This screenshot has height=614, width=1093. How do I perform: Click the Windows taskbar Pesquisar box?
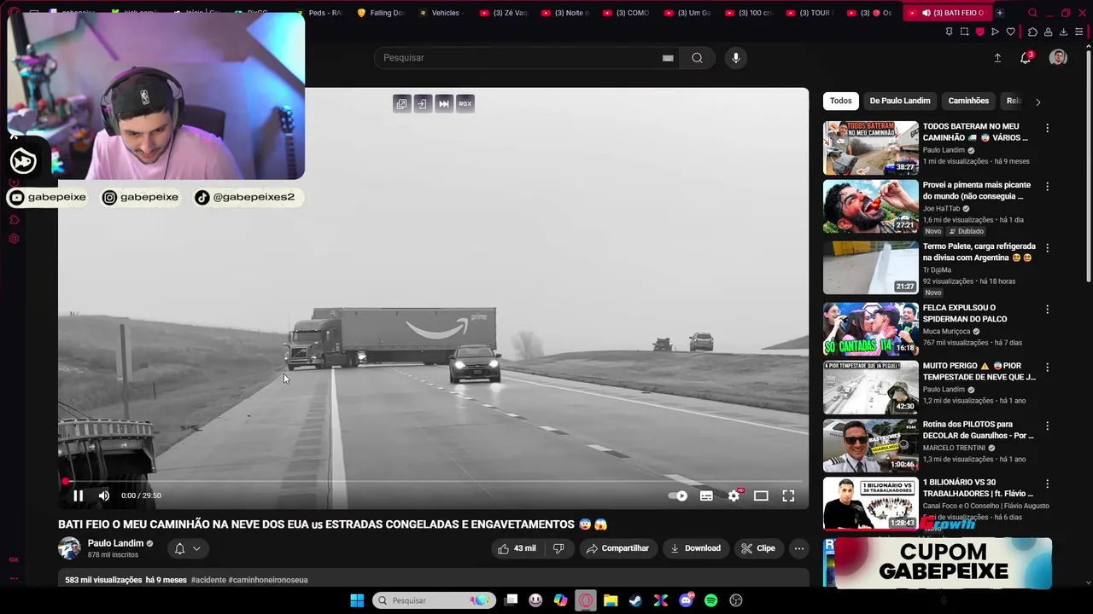pos(435,600)
